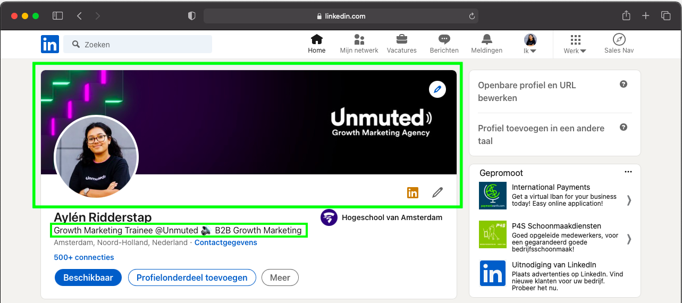The height and width of the screenshot is (303, 682).
Task: Click the Aylén Ridderstap name heading
Action: pyautogui.click(x=103, y=217)
